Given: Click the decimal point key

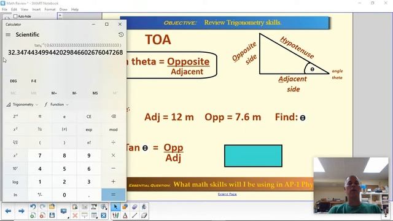Looking at the screenshot, I should click(x=88, y=195).
